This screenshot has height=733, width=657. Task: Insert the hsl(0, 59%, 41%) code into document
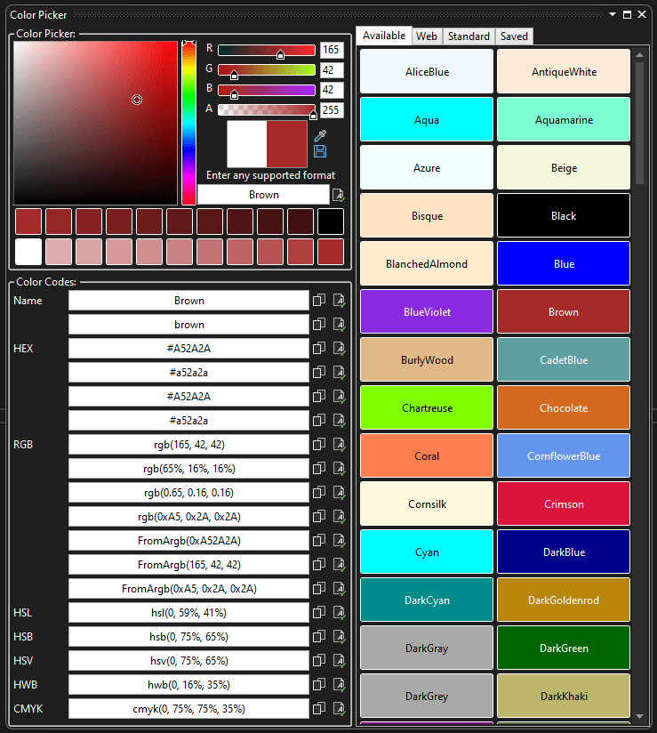pyautogui.click(x=339, y=613)
